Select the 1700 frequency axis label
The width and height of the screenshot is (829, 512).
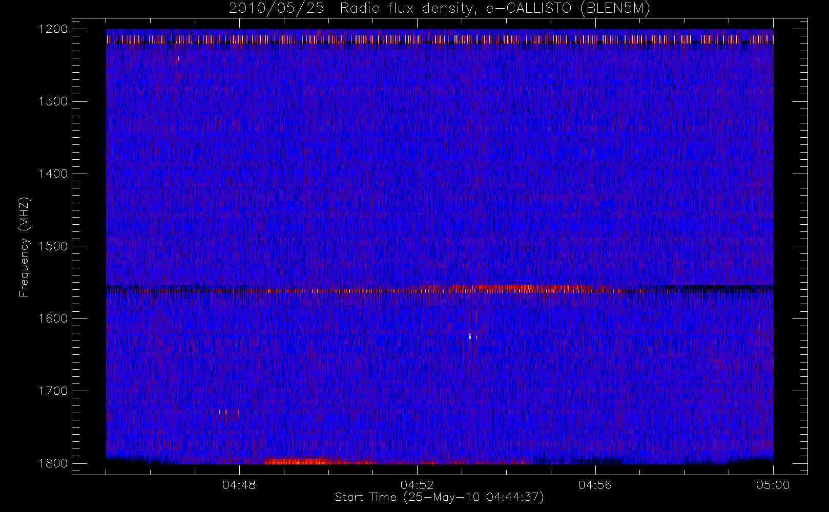(x=53, y=391)
